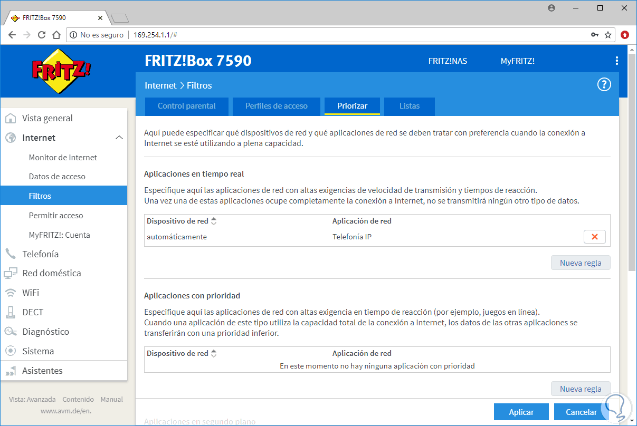The width and height of the screenshot is (637, 426).
Task: Open the three-dot options menu
Action: pos(616,61)
